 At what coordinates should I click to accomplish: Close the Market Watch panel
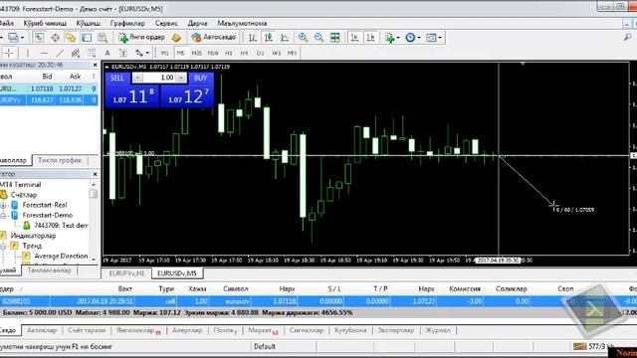pyautogui.click(x=96, y=65)
